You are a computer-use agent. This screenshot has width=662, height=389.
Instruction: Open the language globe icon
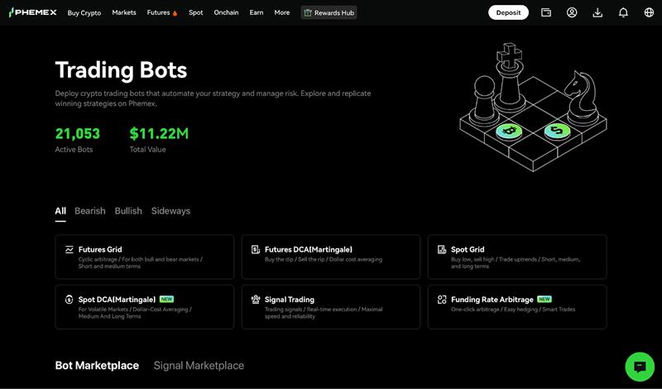[x=649, y=12]
